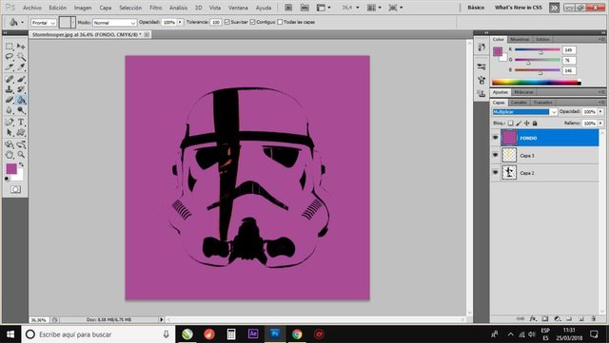The image size is (609, 343).
Task: Toggle lock transparent pixels
Action: pos(510,123)
